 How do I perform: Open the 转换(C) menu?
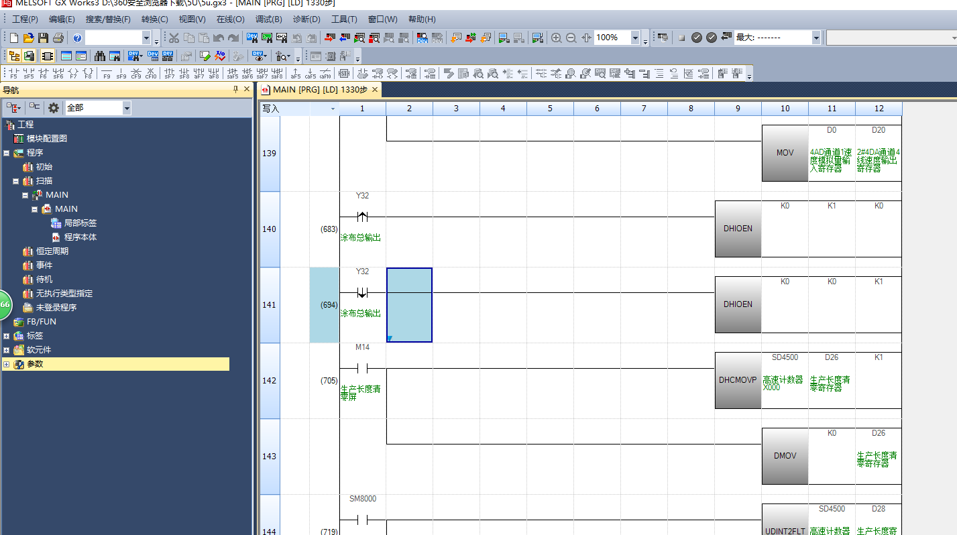[154, 19]
